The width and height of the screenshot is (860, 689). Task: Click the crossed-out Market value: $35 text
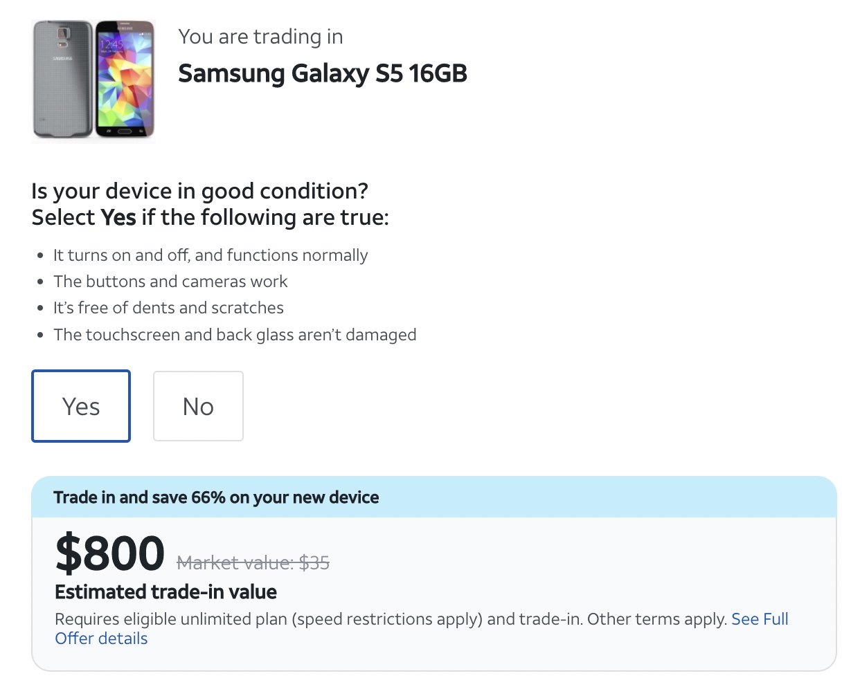click(253, 563)
